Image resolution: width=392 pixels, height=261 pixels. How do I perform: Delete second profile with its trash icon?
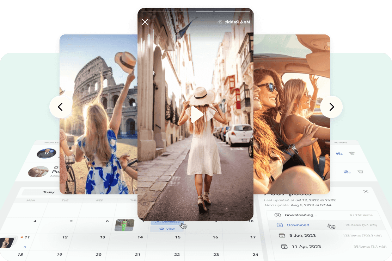360,171
